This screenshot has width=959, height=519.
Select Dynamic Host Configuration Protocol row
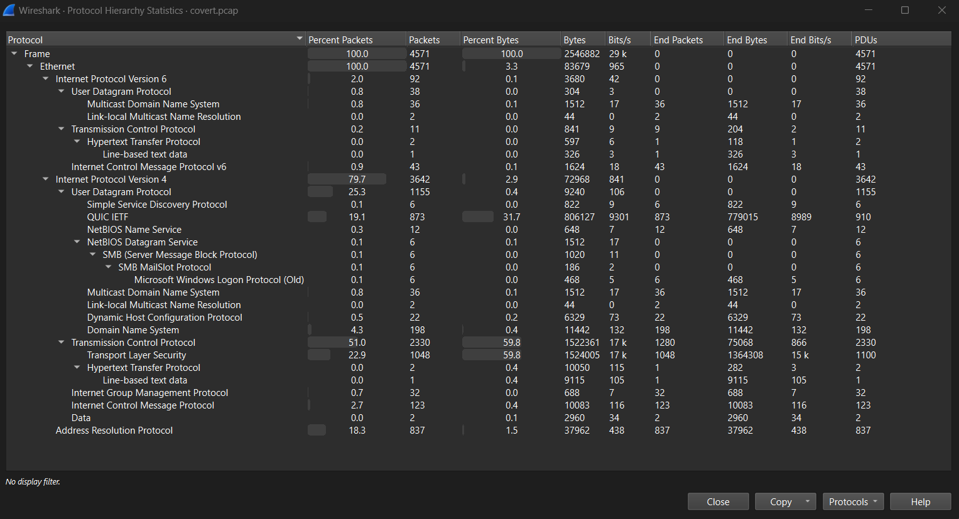pos(479,318)
